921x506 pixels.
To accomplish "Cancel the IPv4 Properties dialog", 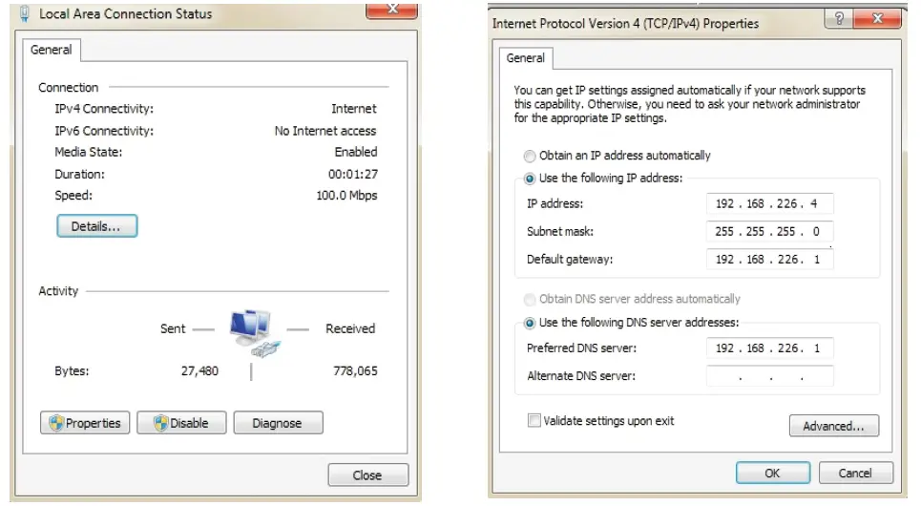I will (x=854, y=473).
